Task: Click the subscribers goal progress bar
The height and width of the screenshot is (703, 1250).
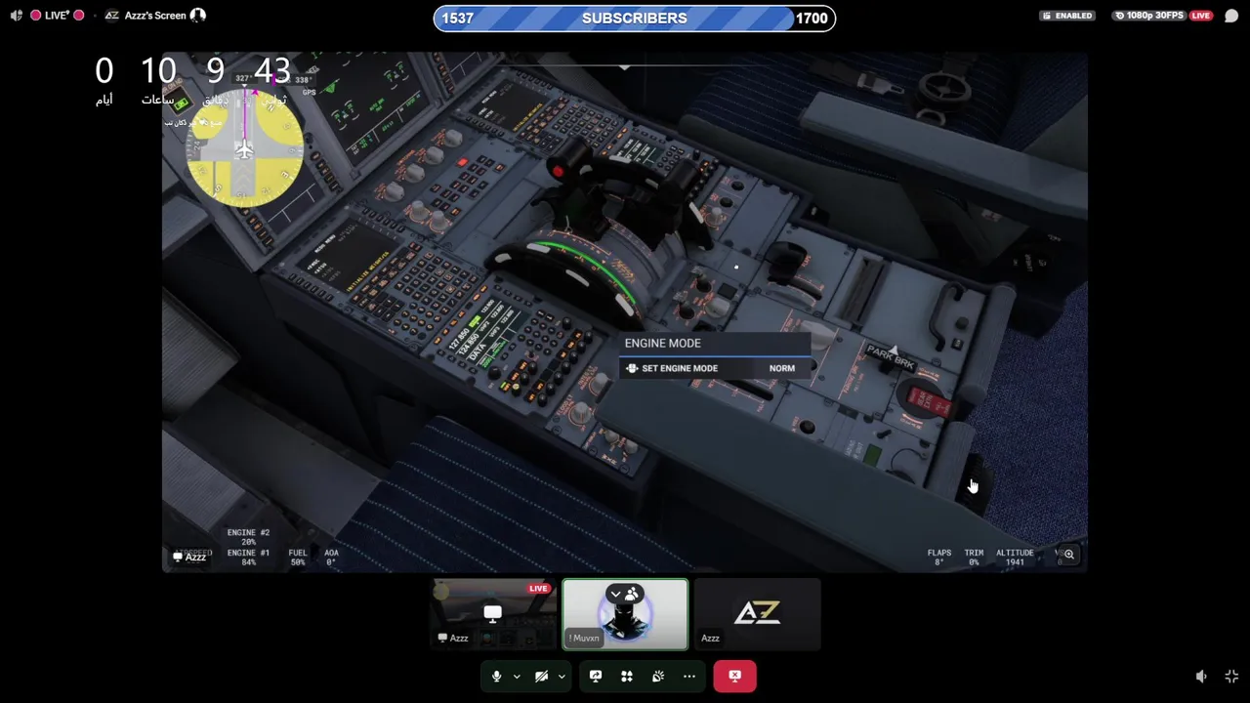Action: point(635,18)
